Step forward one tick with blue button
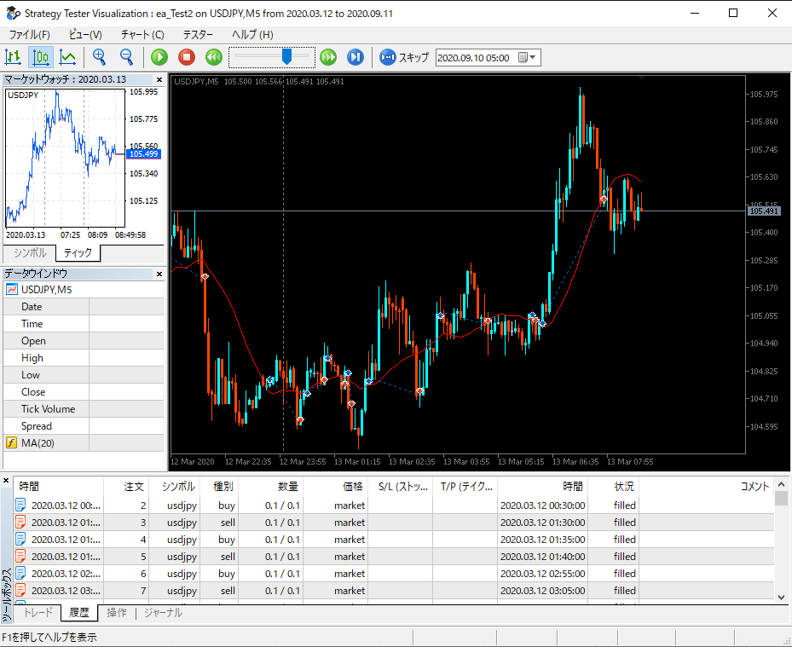 (x=356, y=57)
